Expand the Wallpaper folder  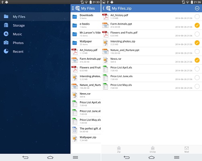click(86, 43)
